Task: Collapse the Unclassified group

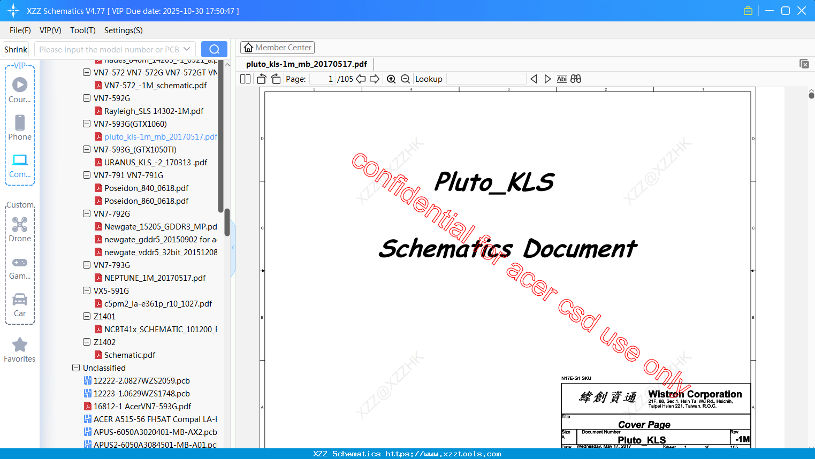Action: [76, 368]
